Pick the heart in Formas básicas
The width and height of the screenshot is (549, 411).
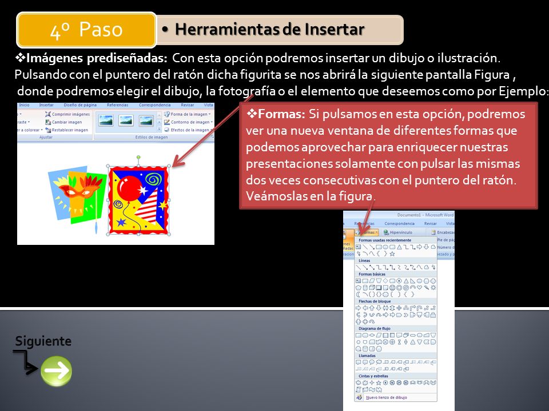pos(419,288)
